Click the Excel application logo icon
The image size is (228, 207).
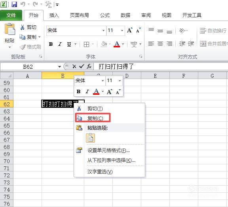pyautogui.click(x=4, y=4)
